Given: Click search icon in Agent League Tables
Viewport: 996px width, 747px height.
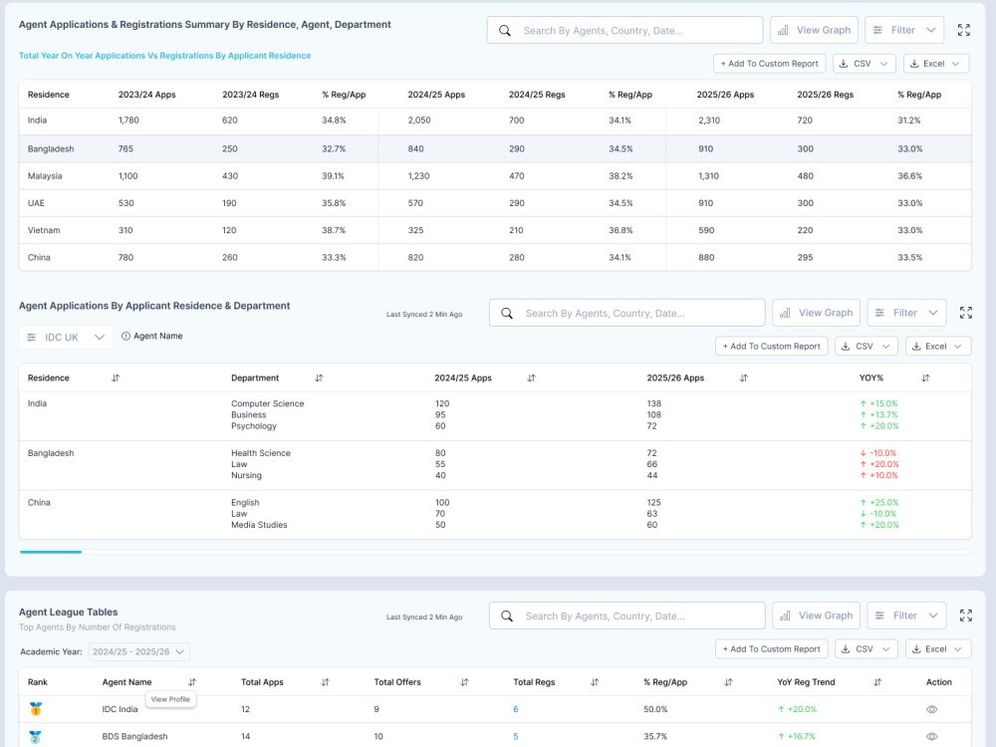Looking at the screenshot, I should click(x=506, y=617).
